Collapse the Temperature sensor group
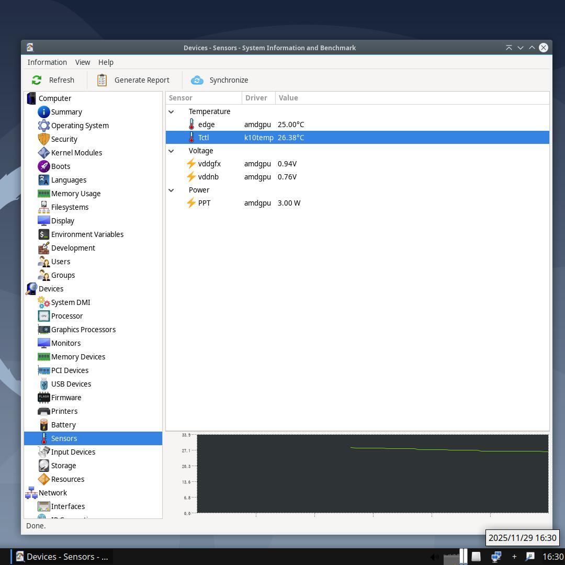Viewport: 565px width, 565px height. 171,111
